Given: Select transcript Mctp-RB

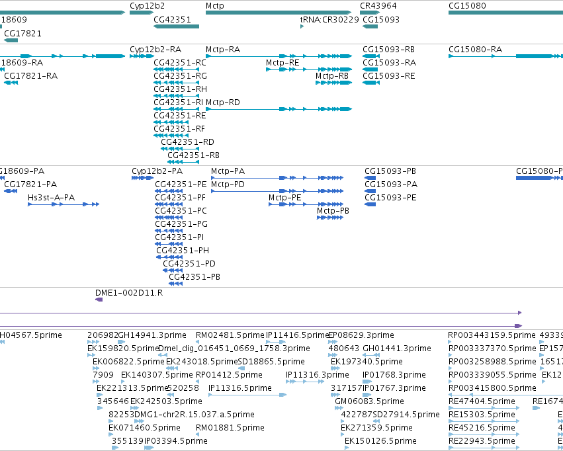Looking at the screenshot, I should pos(331,75).
